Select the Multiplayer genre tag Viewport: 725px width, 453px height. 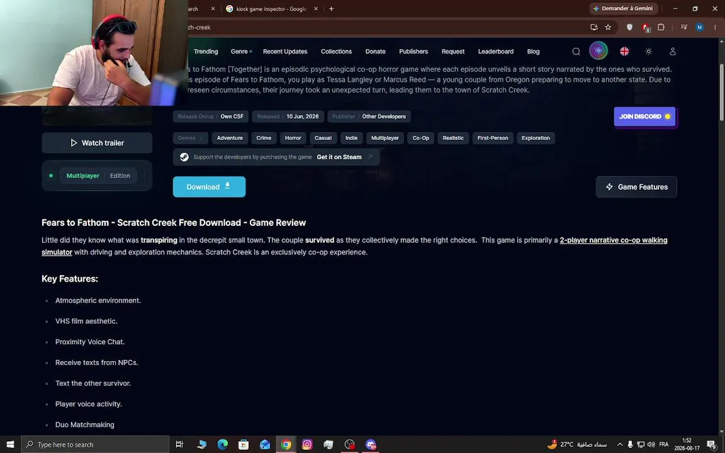coord(385,138)
